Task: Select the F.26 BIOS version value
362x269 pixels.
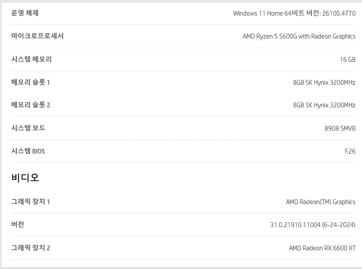Action: 350,151
